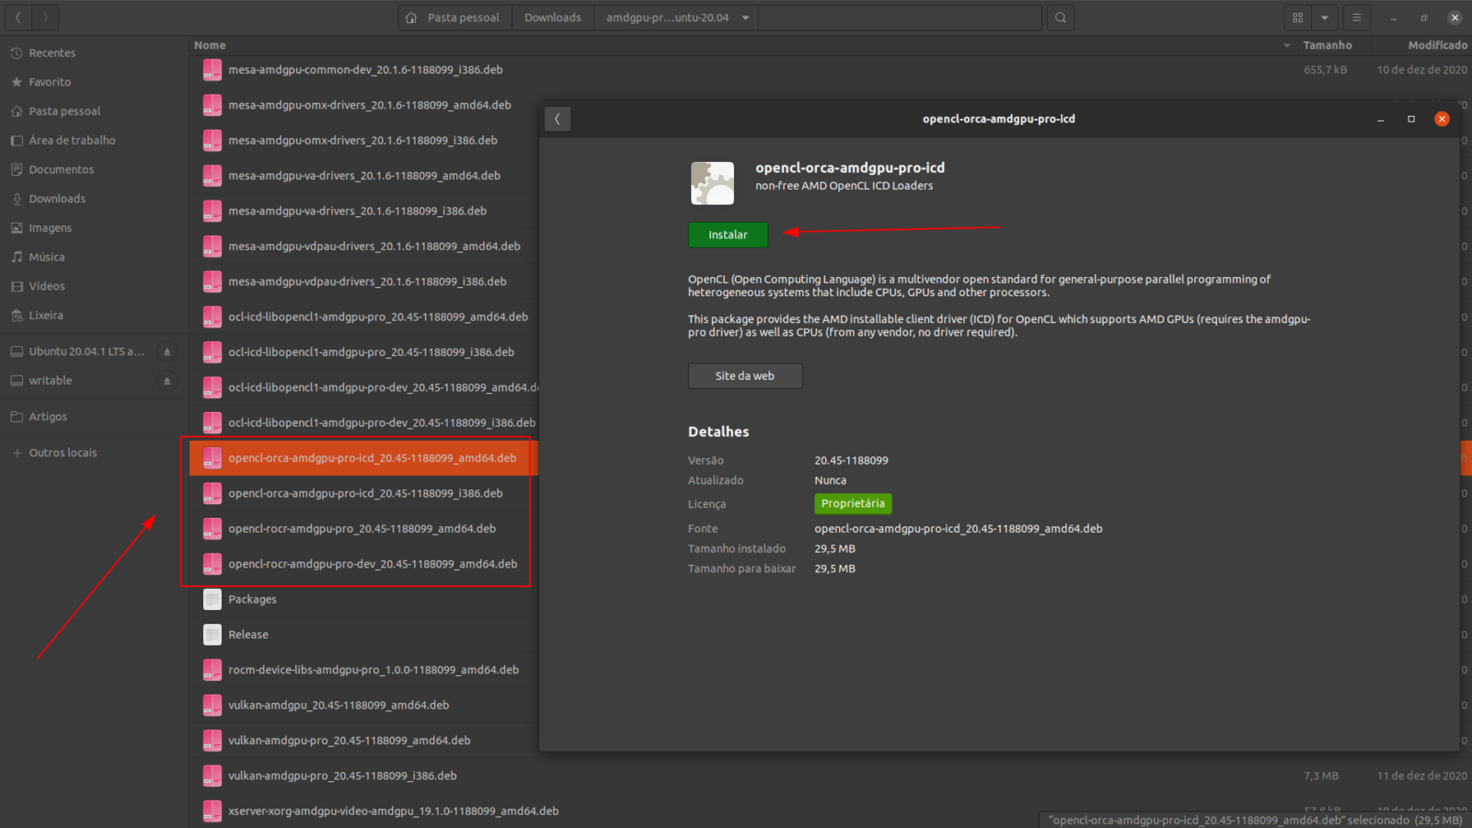The height and width of the screenshot is (828, 1472).
Task: Eject the Ubuntu 20.04.1 LTS drive
Action: pos(166,351)
